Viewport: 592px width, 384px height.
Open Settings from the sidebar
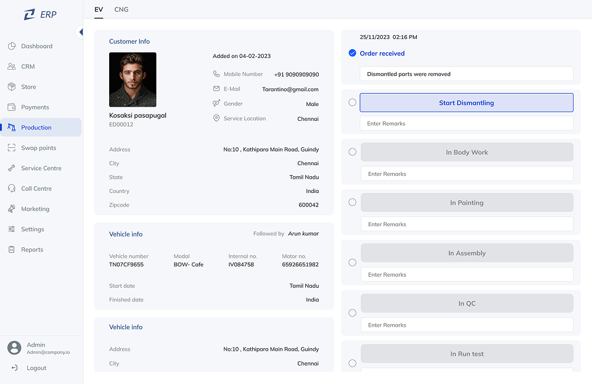(x=32, y=229)
